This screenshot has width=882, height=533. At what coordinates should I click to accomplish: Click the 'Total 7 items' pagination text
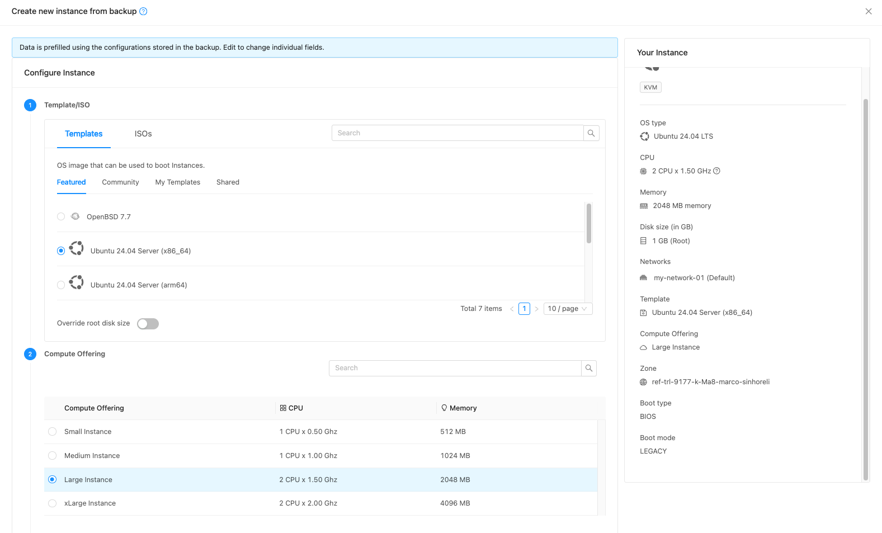click(481, 309)
